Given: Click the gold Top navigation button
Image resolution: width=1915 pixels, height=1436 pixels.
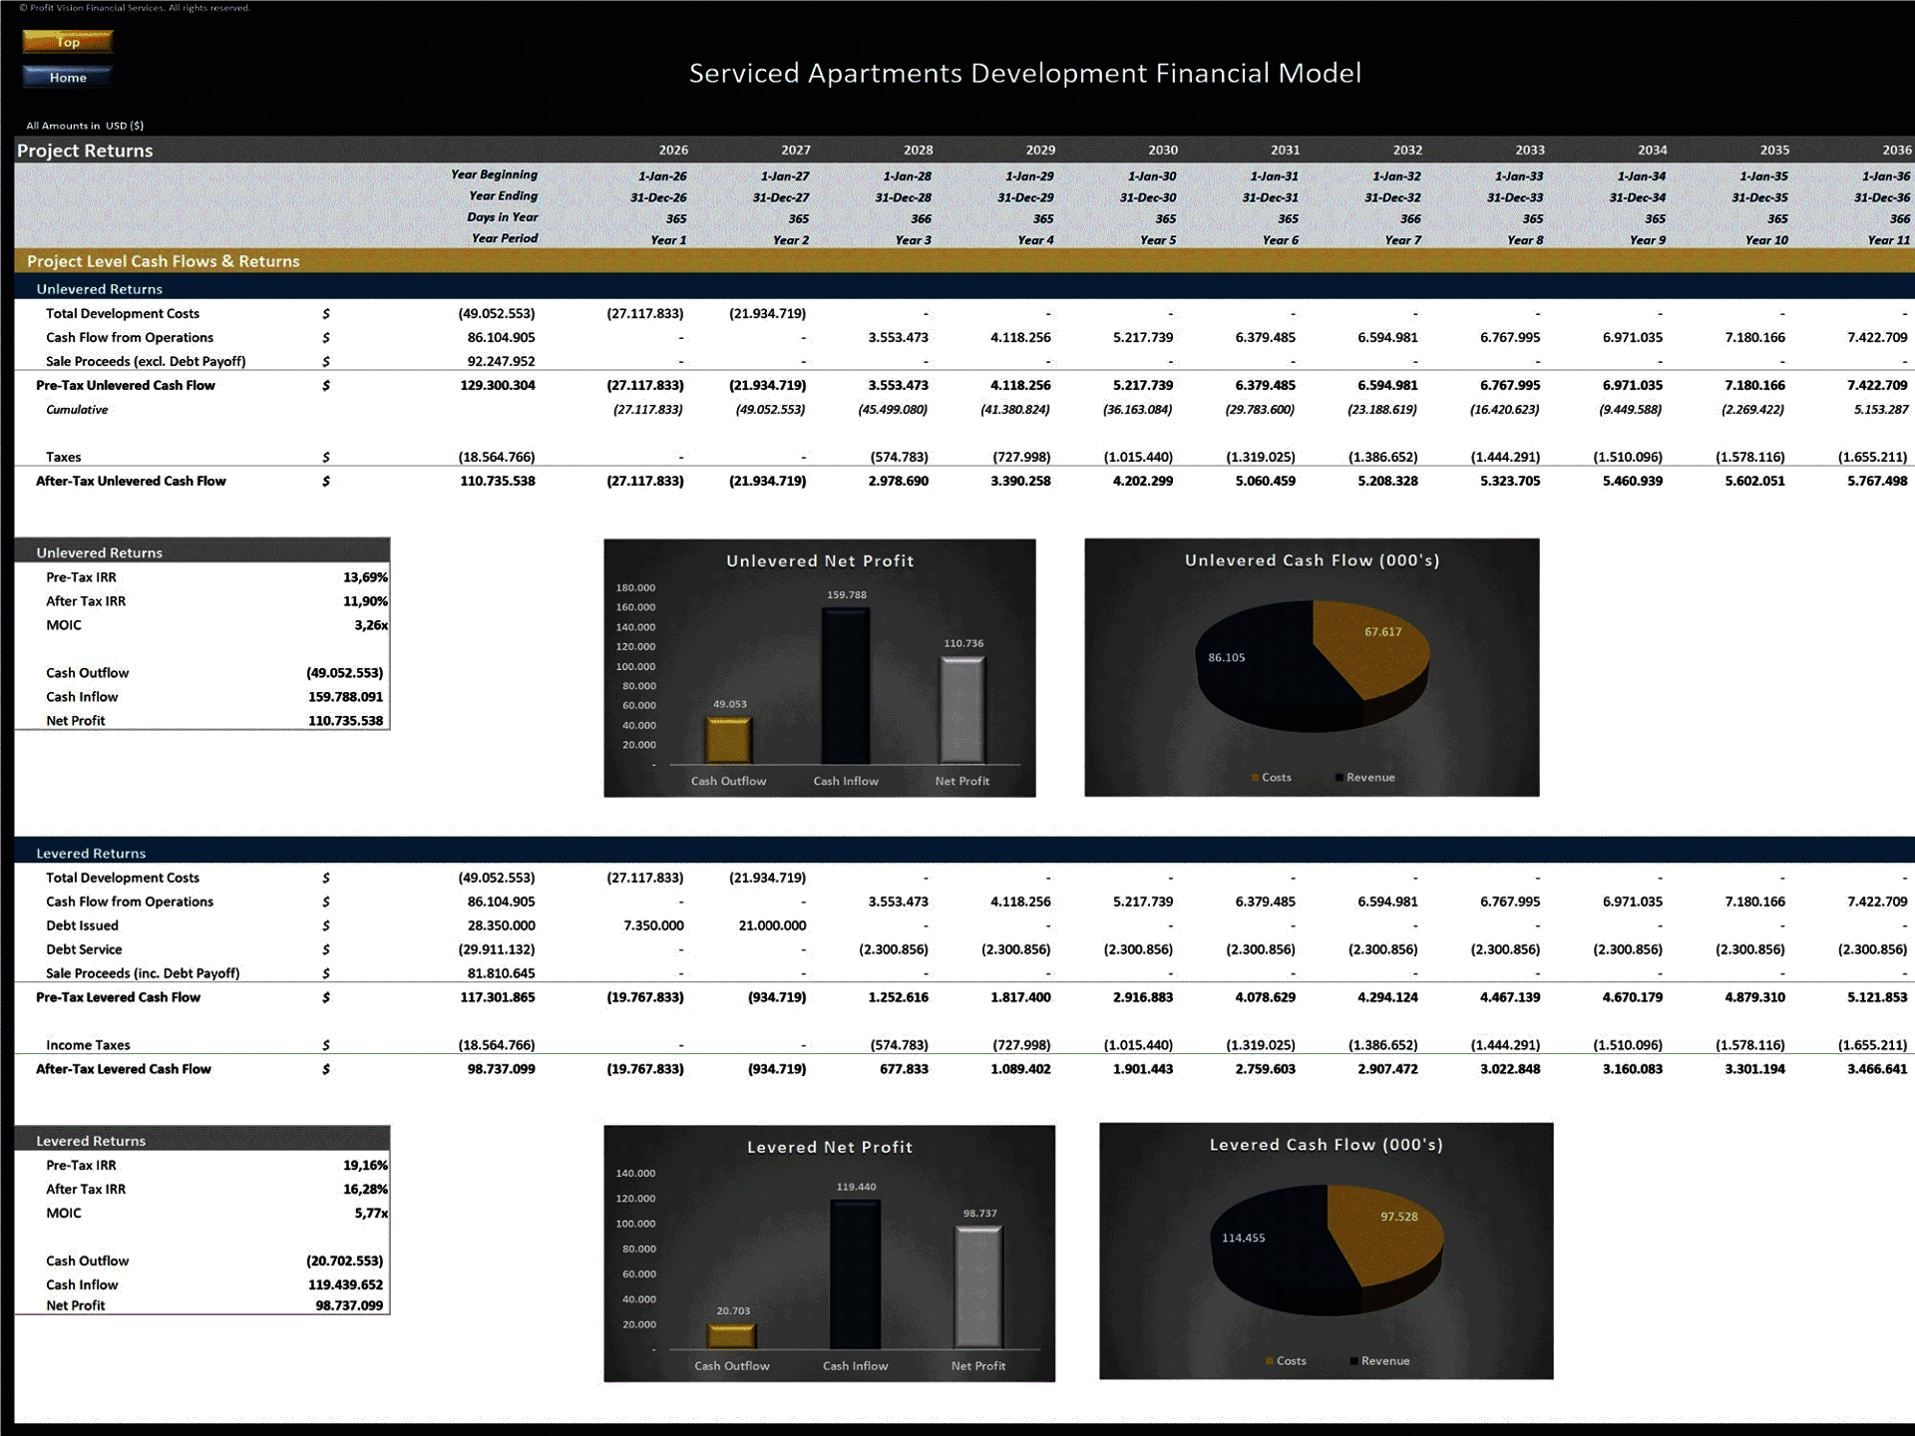Looking at the screenshot, I should pyautogui.click(x=67, y=42).
